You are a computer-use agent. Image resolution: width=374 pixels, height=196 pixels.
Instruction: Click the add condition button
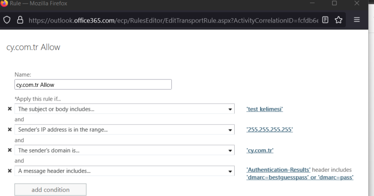pyautogui.click(x=50, y=190)
